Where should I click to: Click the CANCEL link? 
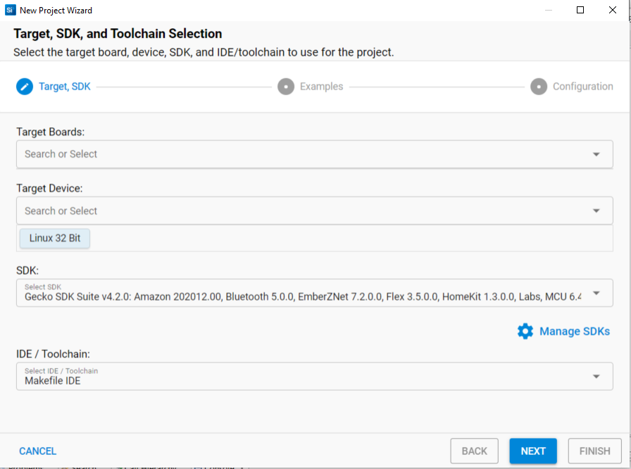37,451
